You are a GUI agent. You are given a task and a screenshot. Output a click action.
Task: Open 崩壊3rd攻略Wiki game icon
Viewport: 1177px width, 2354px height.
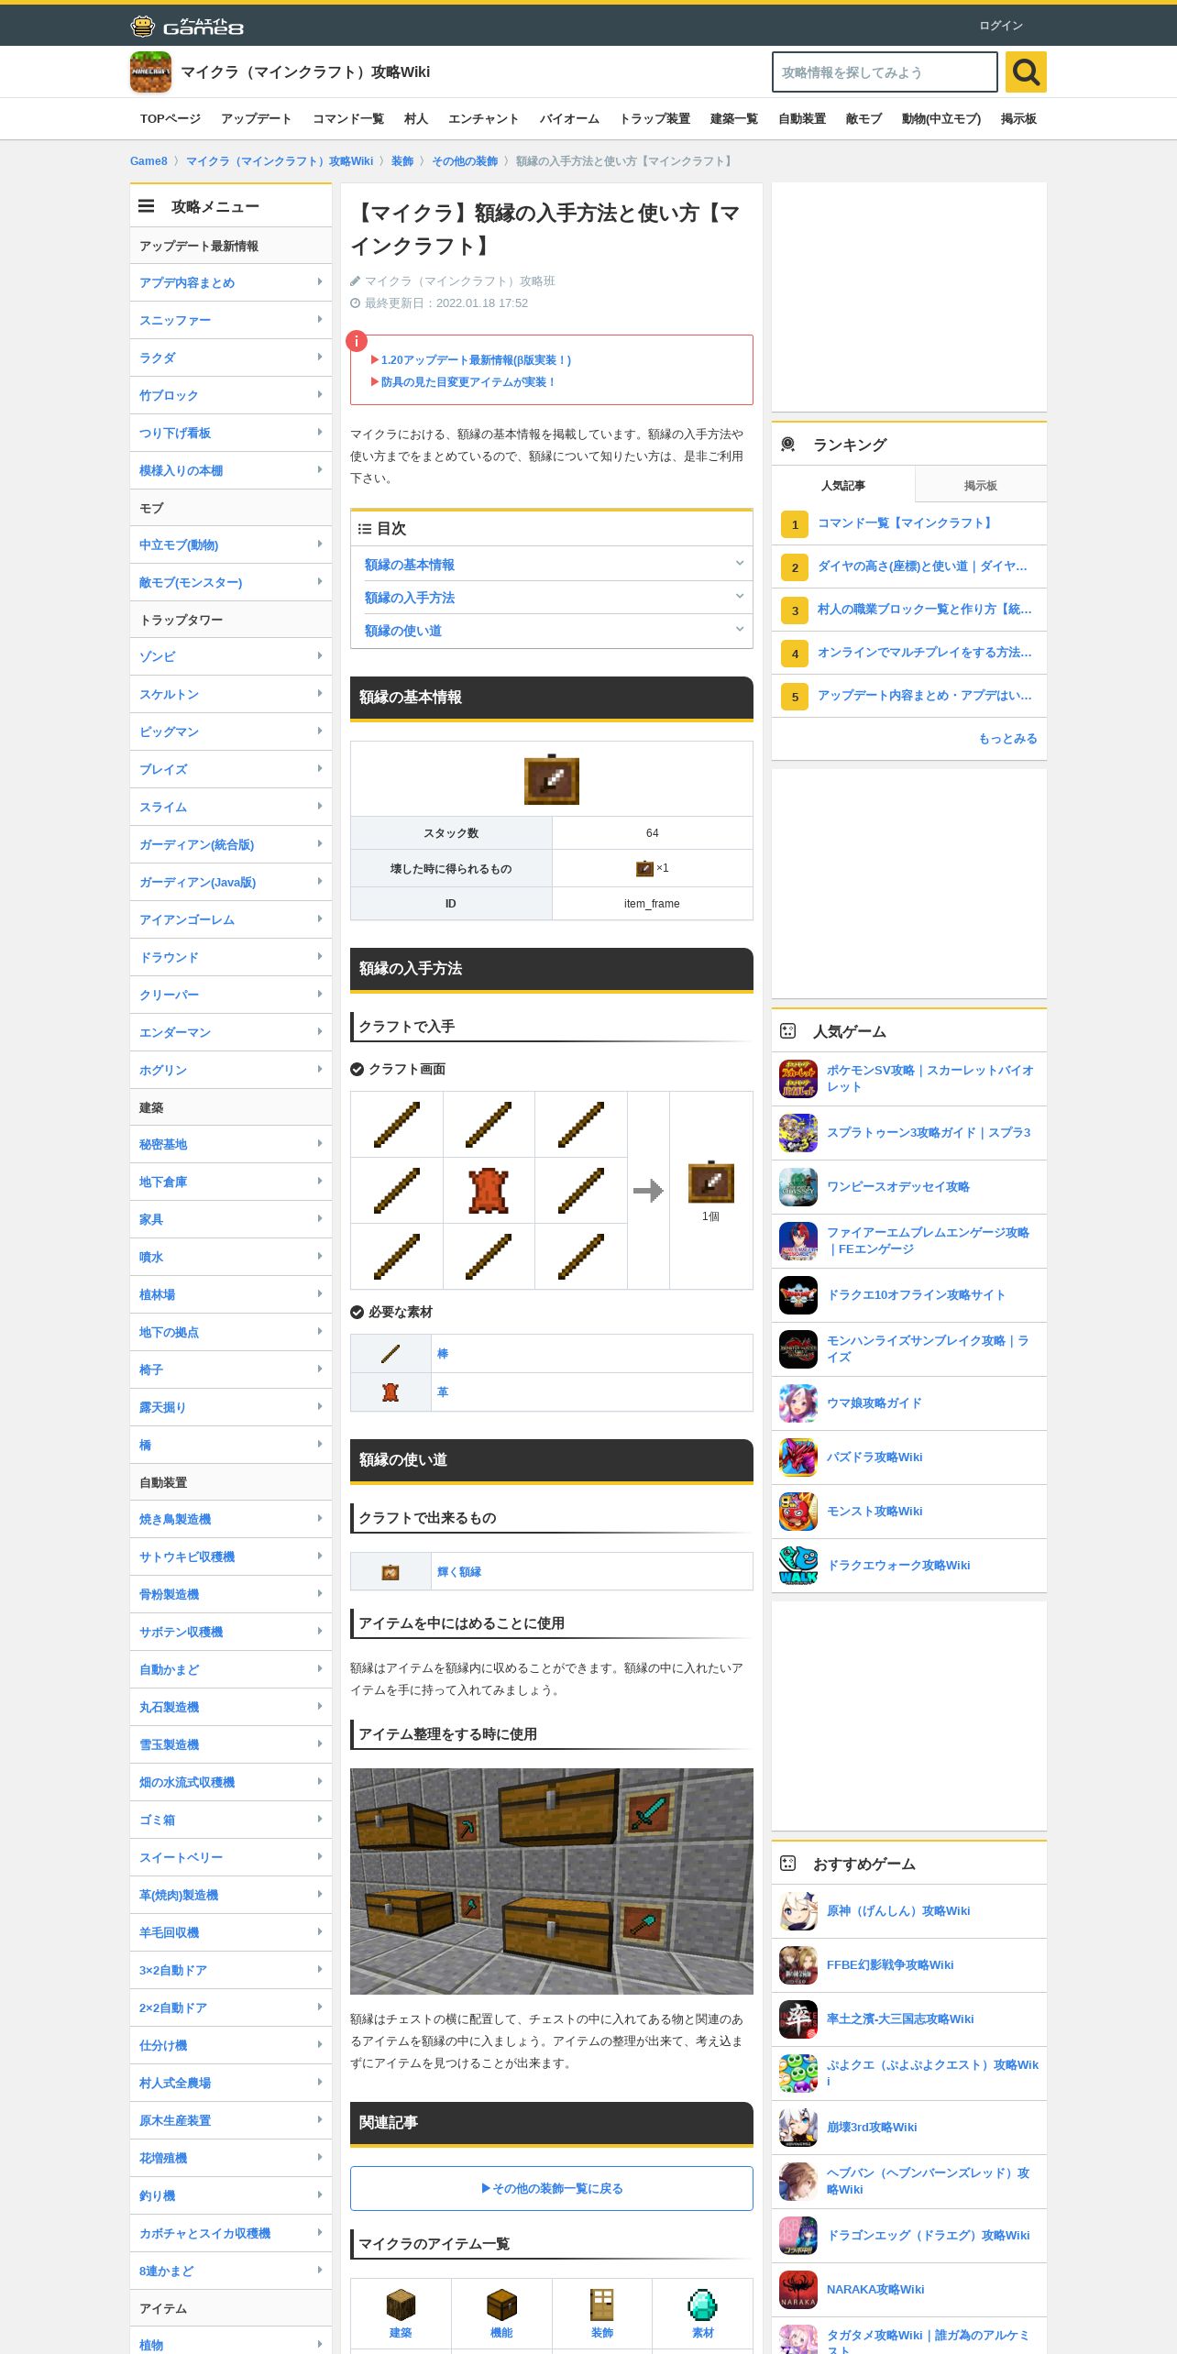pos(798,2128)
